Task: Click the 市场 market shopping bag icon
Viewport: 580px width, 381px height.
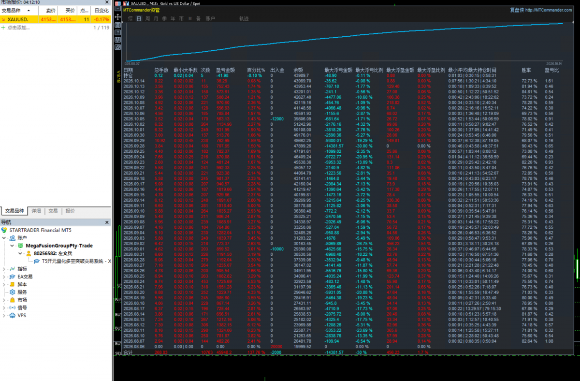Action: pyautogui.click(x=12, y=300)
